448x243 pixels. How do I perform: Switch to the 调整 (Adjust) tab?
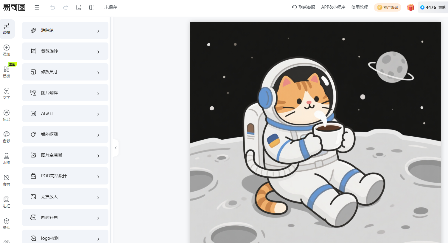pyautogui.click(x=7, y=29)
